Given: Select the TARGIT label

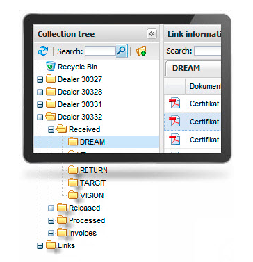Looking at the screenshot, I should [x=92, y=183].
